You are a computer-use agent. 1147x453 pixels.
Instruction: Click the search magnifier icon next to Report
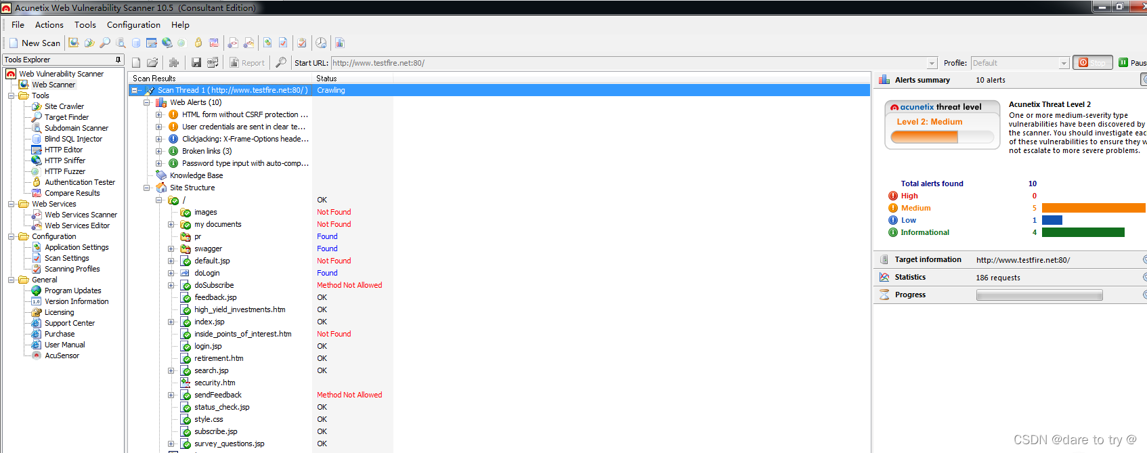[x=281, y=63]
